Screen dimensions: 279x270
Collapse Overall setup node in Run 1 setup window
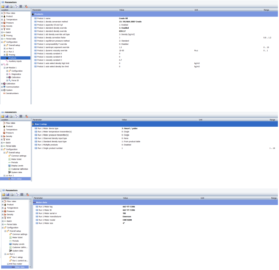[x=4, y=153]
